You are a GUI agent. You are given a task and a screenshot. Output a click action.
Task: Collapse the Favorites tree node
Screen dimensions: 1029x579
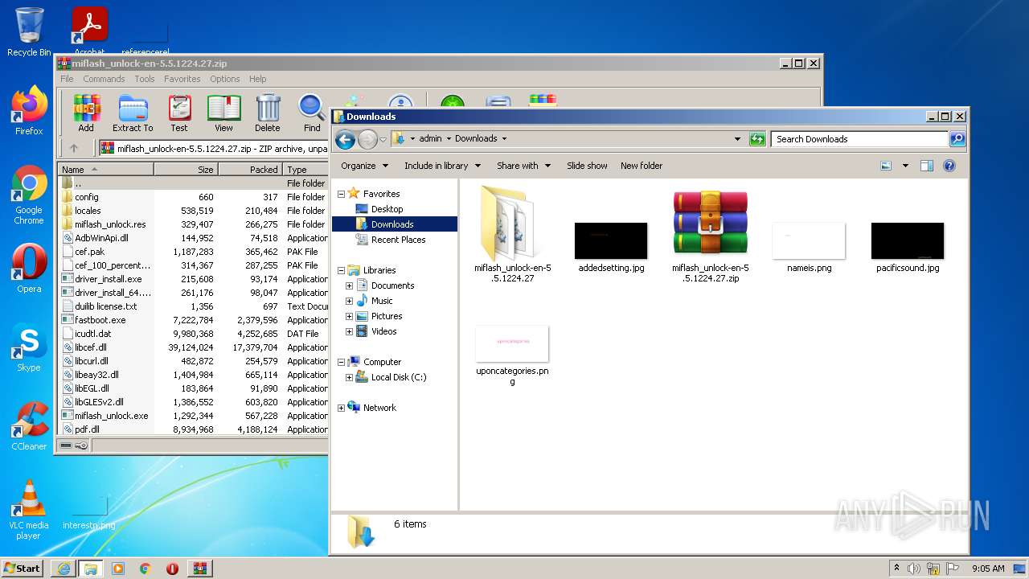341,194
